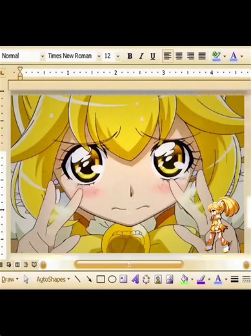Align text left
Image resolution: width=251 pixels, height=336 pixels.
(x=168, y=56)
